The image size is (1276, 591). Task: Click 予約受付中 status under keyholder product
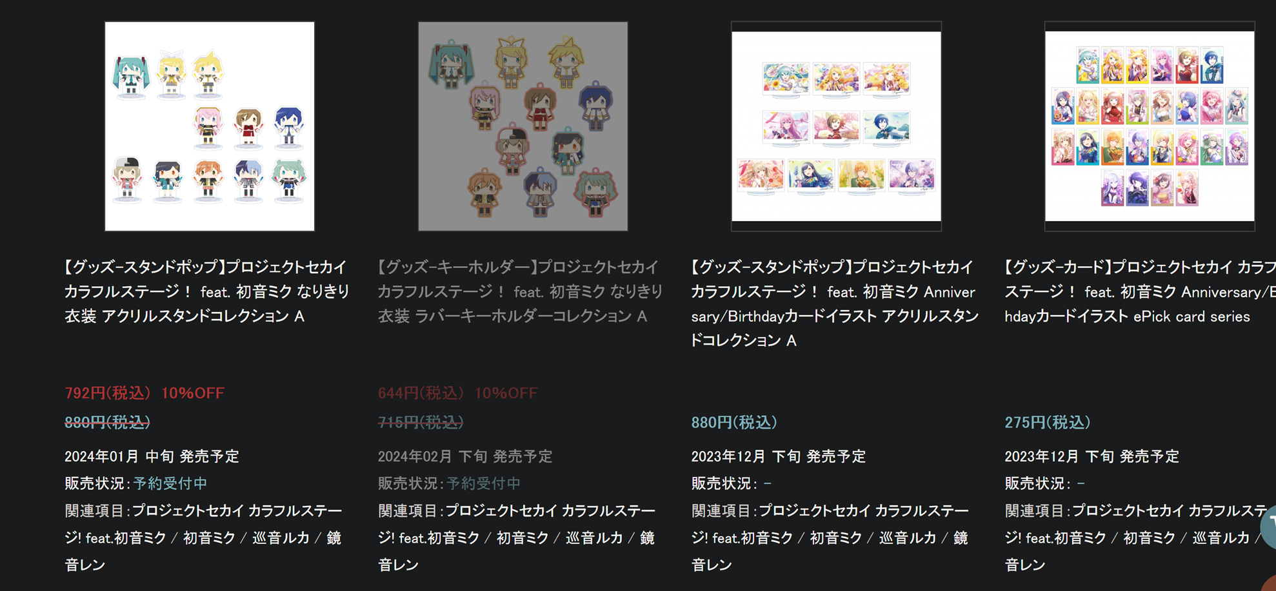(484, 483)
